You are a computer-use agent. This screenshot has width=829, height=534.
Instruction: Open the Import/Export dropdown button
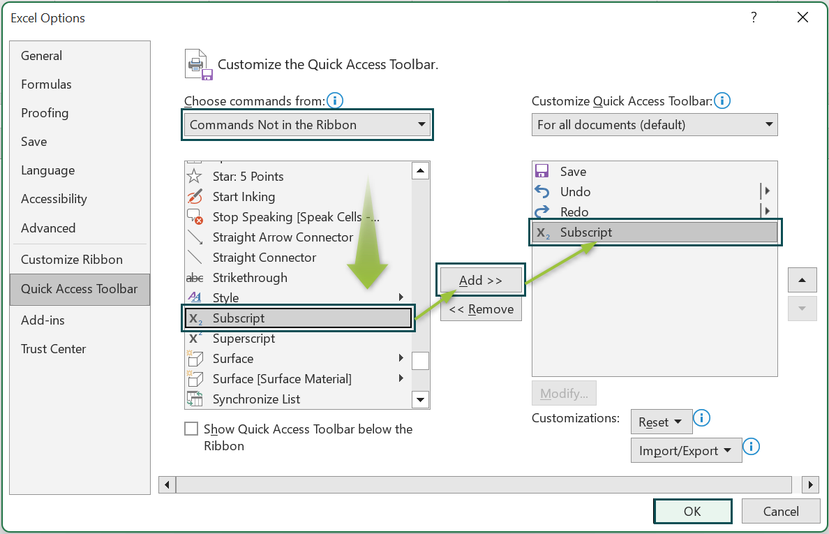click(686, 450)
